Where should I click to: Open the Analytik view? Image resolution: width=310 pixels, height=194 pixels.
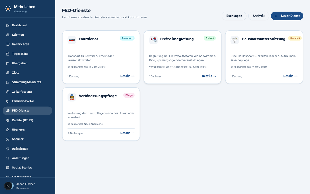tap(259, 16)
